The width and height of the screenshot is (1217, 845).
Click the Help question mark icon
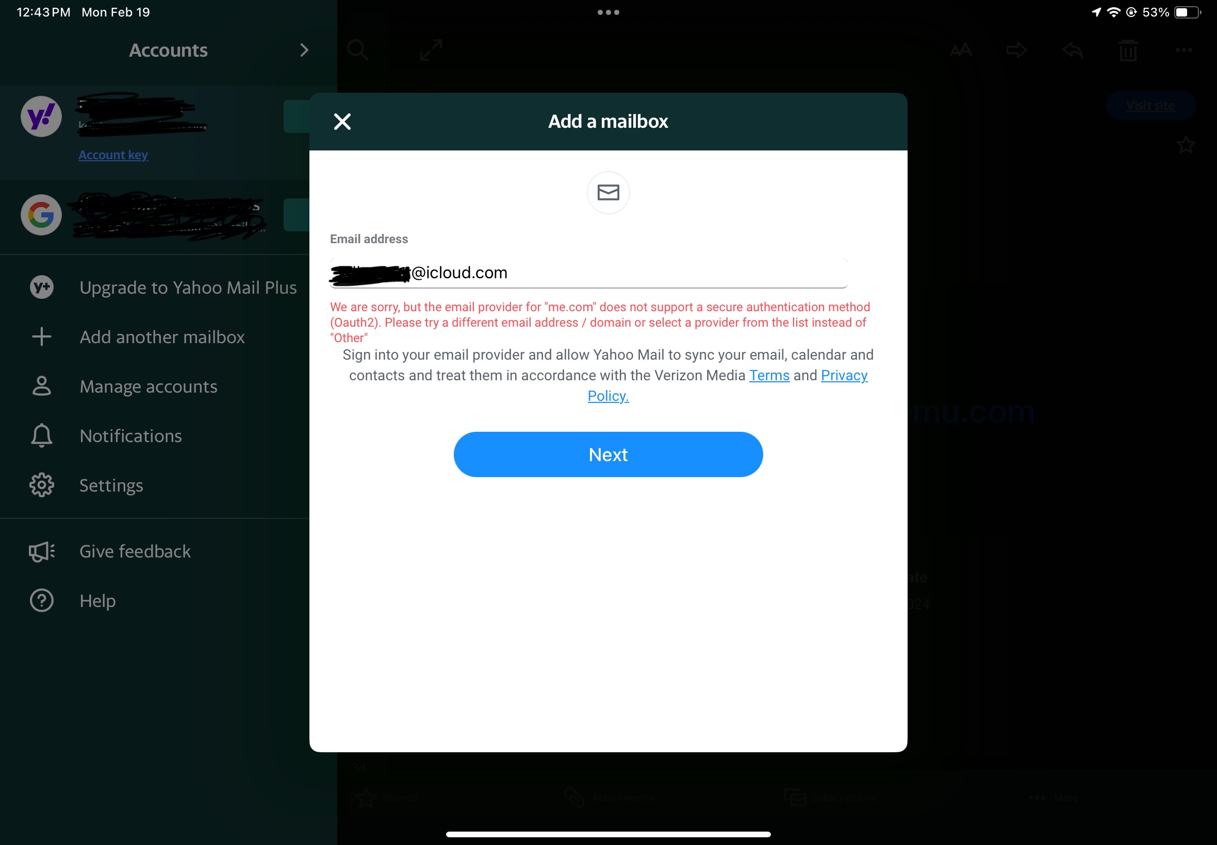coord(41,600)
